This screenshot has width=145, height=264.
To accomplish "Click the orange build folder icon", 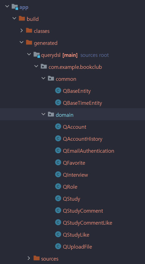I will pyautogui.click(x=22, y=19).
